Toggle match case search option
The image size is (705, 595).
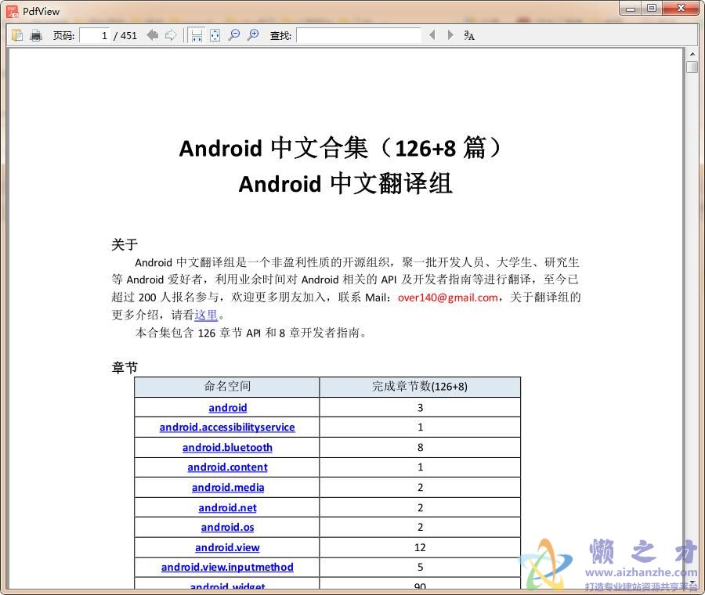[469, 35]
